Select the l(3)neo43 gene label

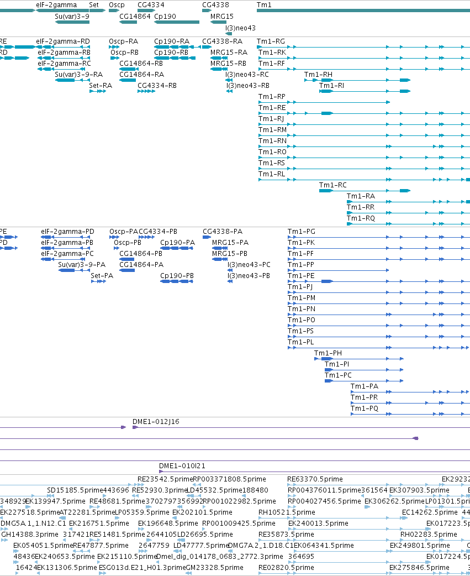click(x=240, y=28)
